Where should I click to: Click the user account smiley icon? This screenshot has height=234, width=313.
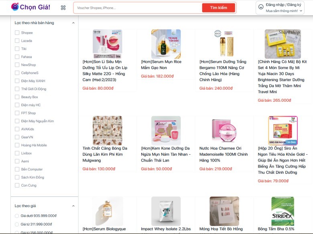click(261, 7)
